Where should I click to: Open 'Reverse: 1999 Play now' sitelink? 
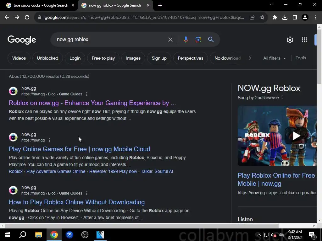pyautogui.click(x=113, y=171)
